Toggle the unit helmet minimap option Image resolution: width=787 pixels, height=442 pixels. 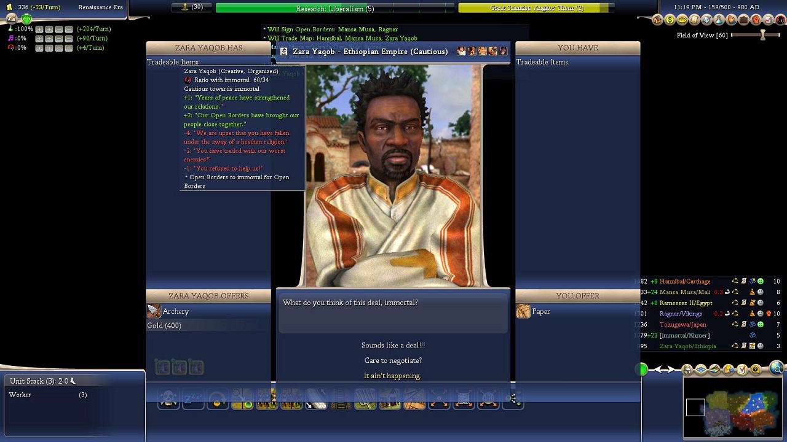pos(687,370)
